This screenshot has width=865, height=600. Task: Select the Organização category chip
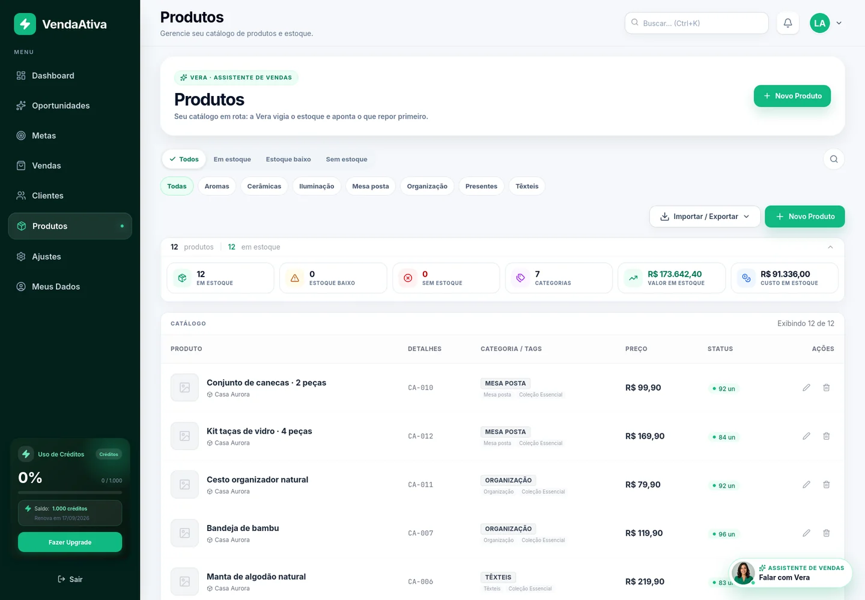click(x=427, y=186)
